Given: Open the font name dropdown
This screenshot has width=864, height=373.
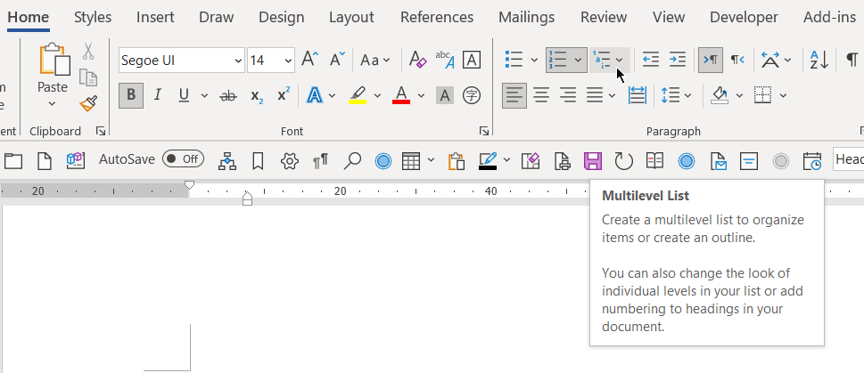Looking at the screenshot, I should (x=238, y=61).
